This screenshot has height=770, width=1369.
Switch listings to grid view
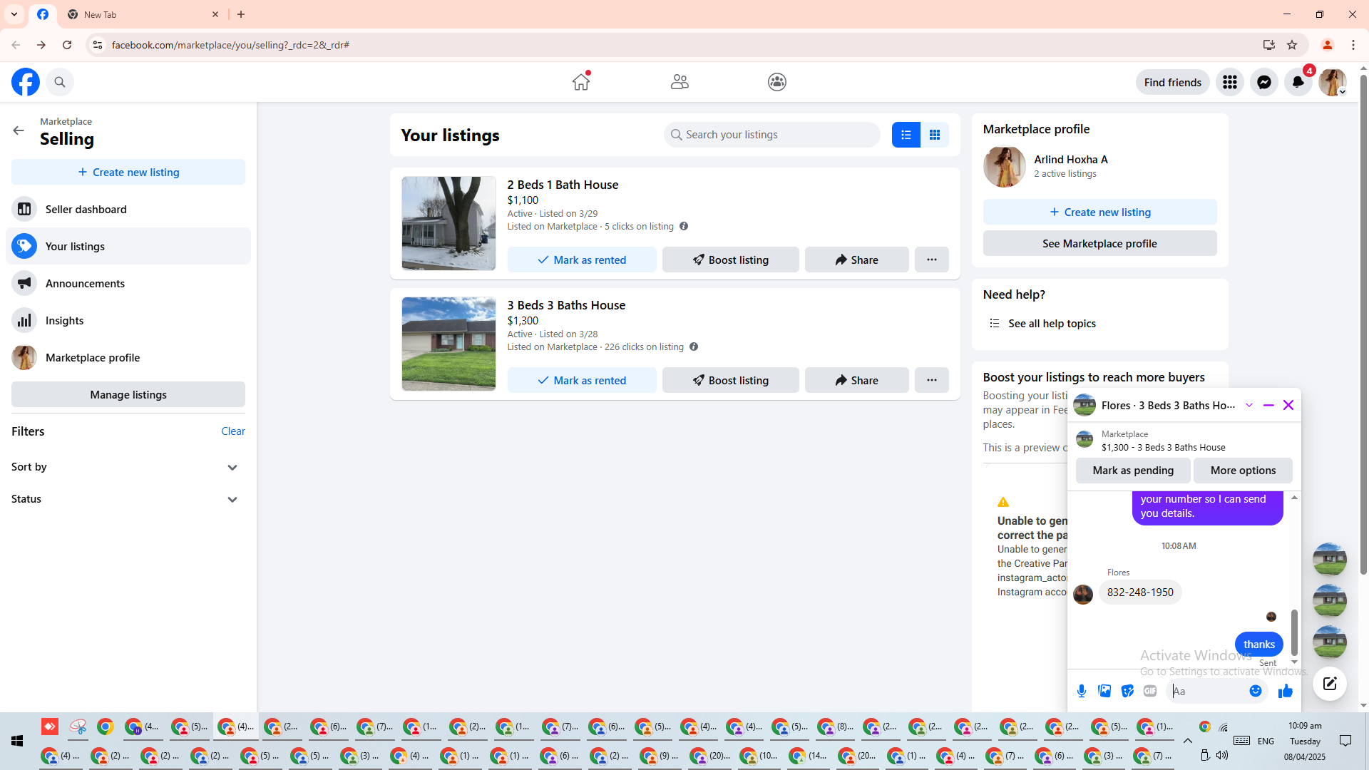click(x=934, y=135)
